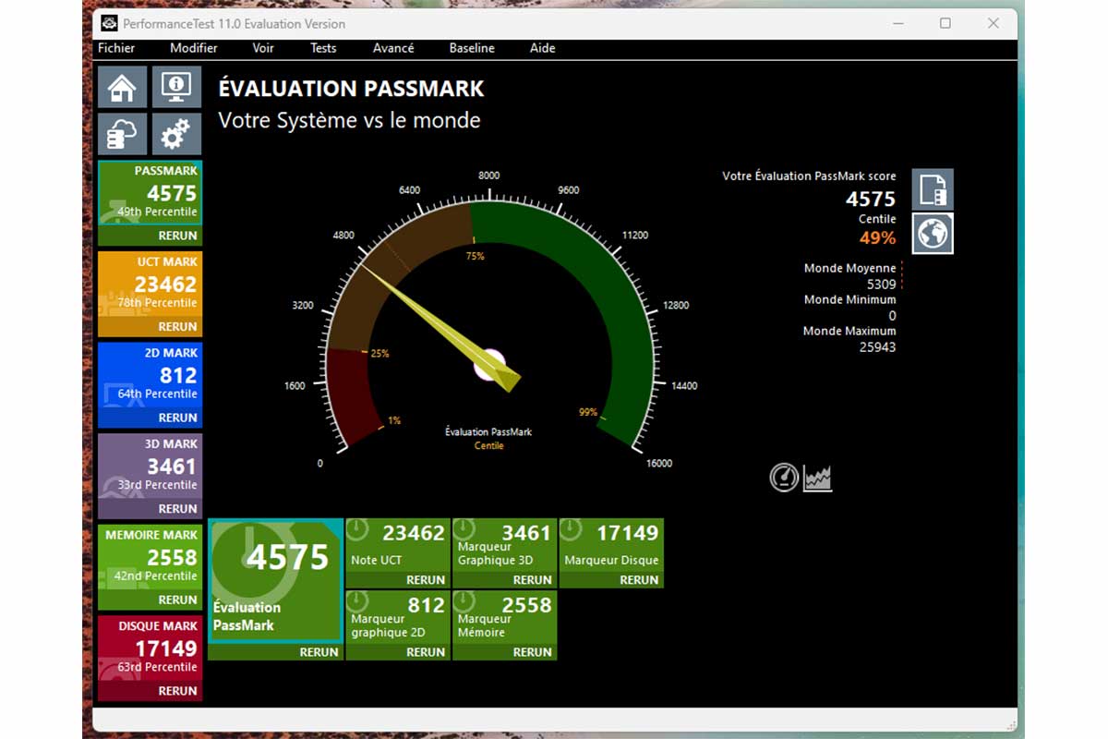Viewport: 1108px width, 739px height.
Task: Open the Avancé menu
Action: pyautogui.click(x=393, y=48)
